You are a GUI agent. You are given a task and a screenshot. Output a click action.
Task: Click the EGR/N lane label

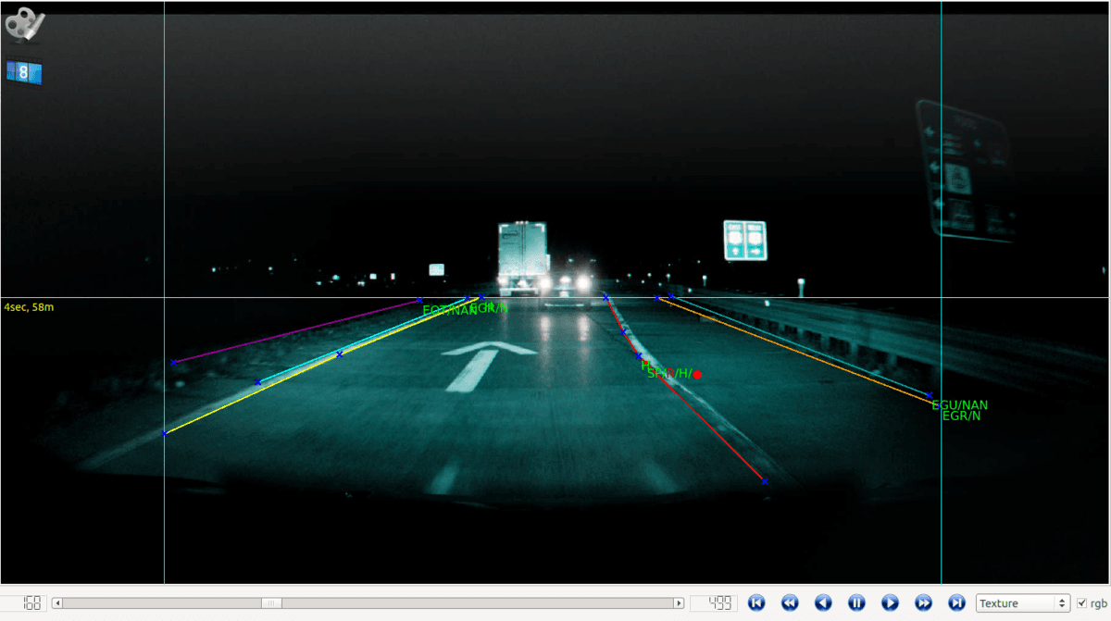(961, 416)
